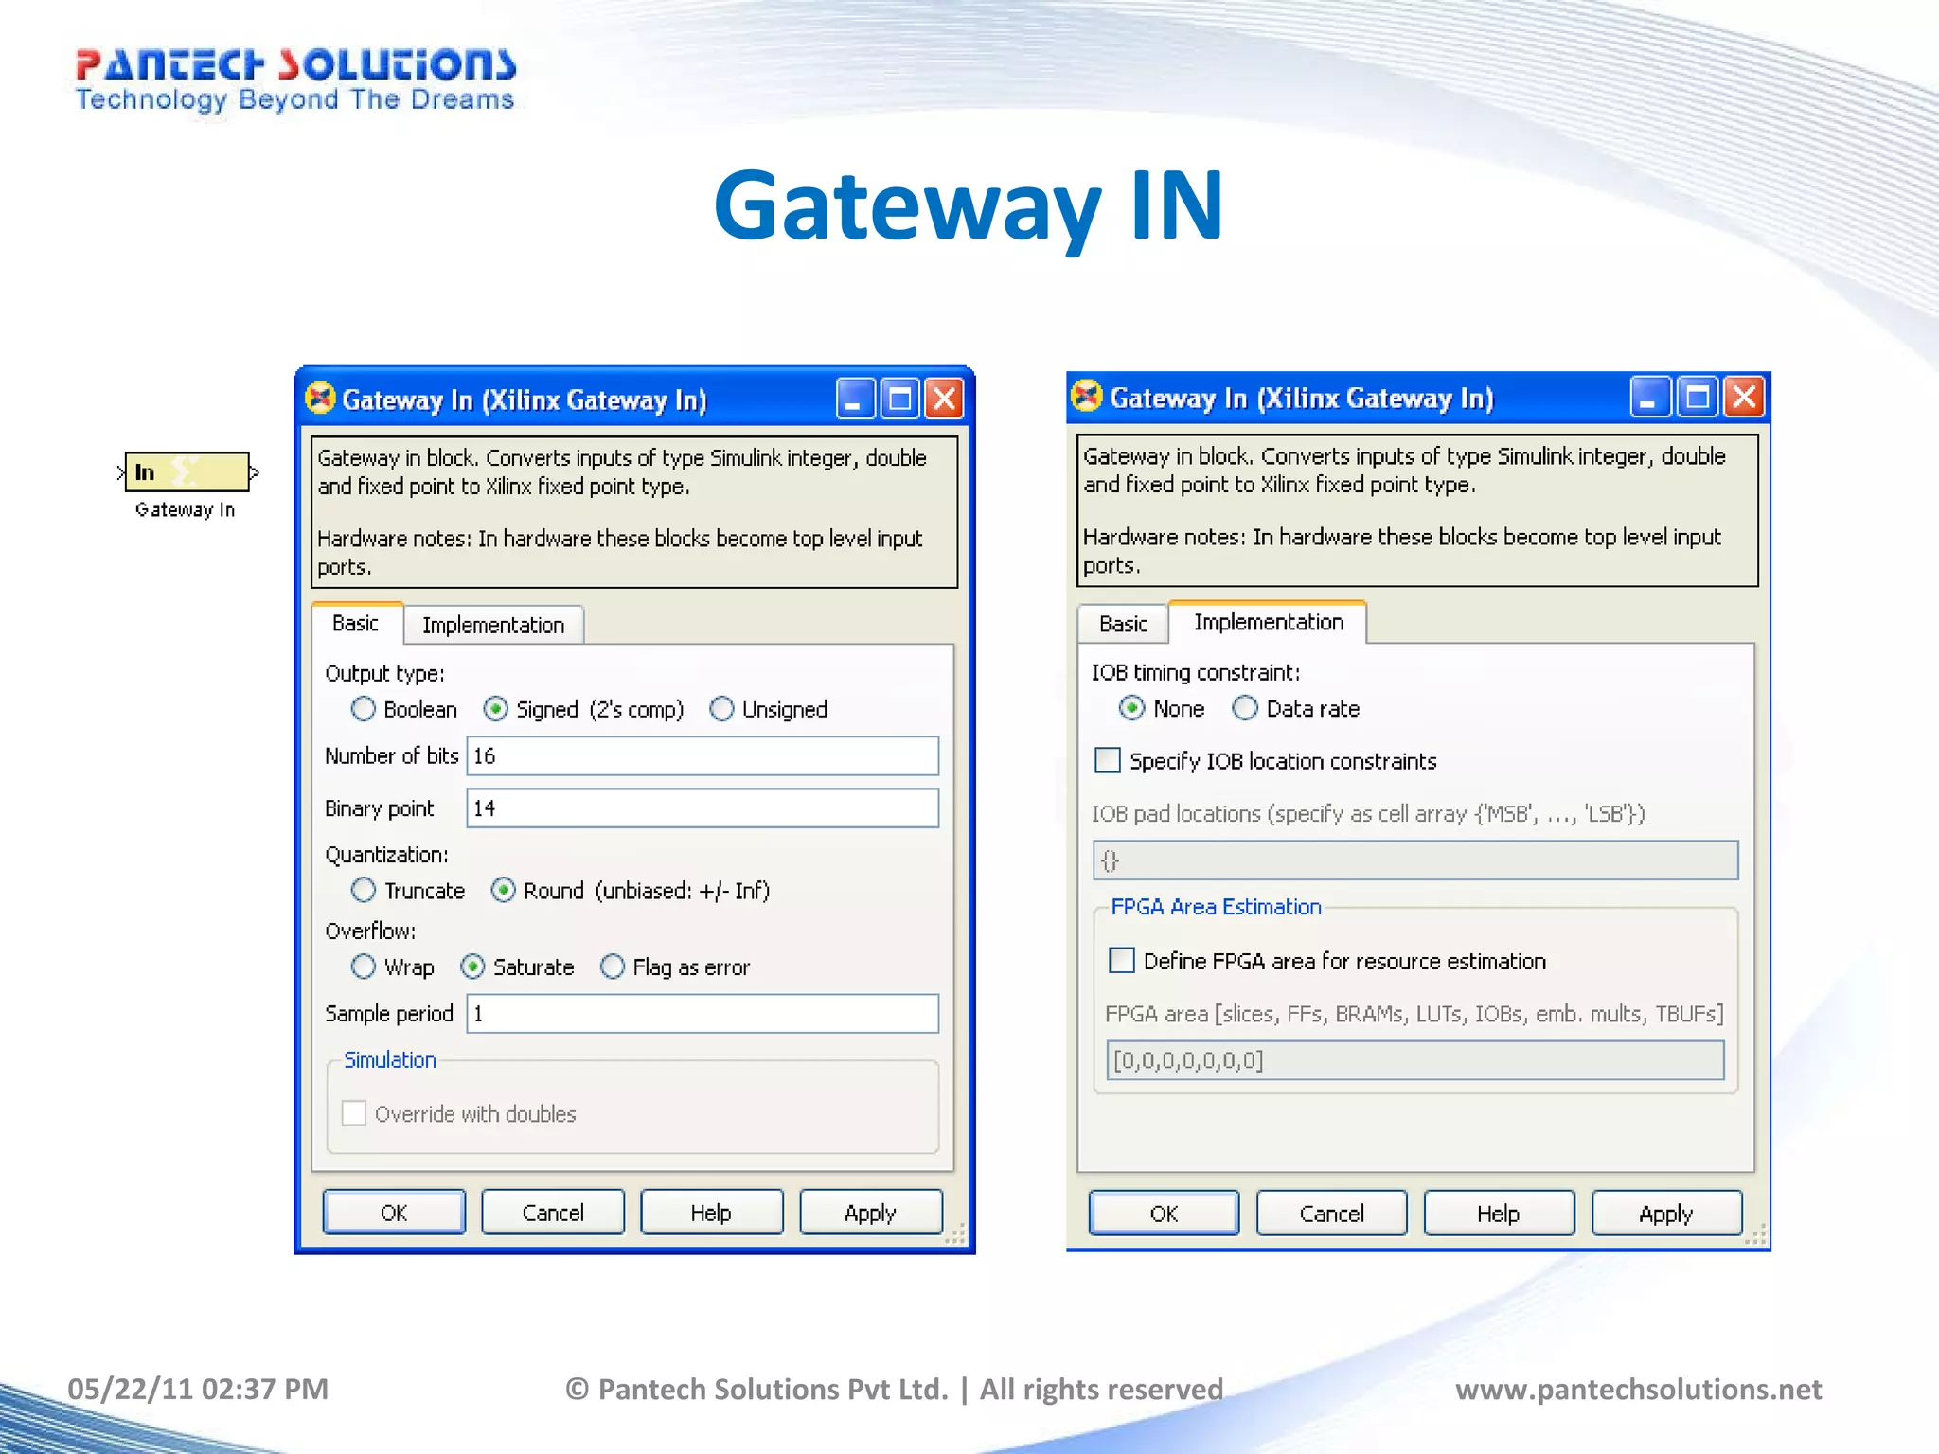Click the Number of bits field
Screen dimensions: 1939x1454
coord(703,755)
